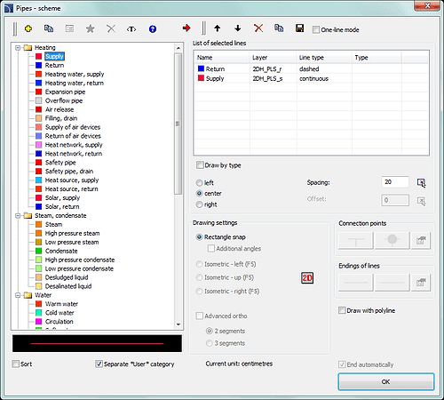The image size is (444, 400).
Task: Check the Draw by type option
Action: coord(200,165)
